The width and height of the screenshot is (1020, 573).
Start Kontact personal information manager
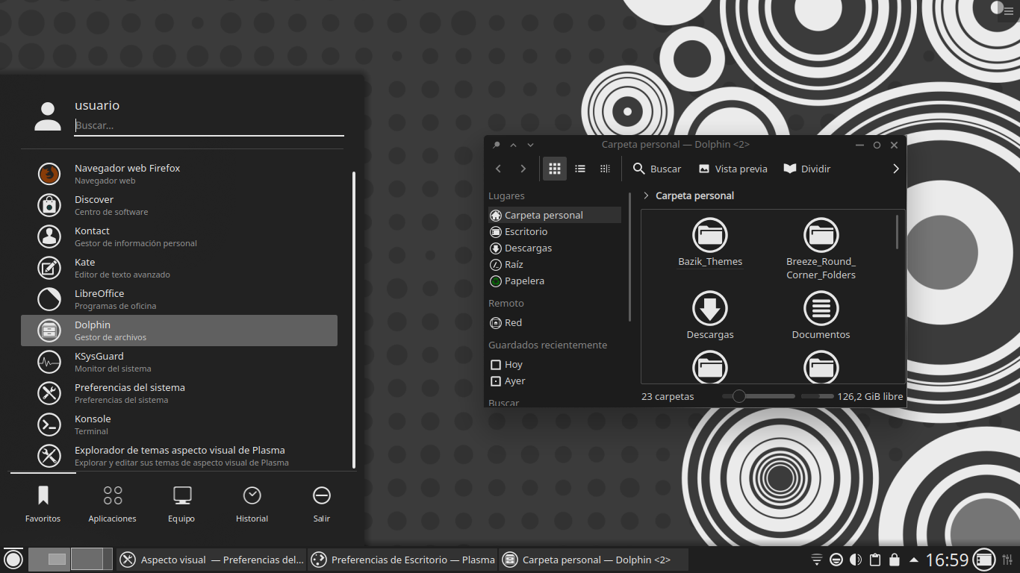tap(179, 237)
